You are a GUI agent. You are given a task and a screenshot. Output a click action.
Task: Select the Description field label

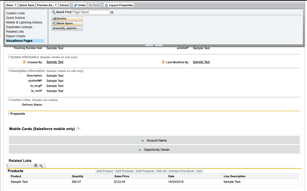[34, 76]
